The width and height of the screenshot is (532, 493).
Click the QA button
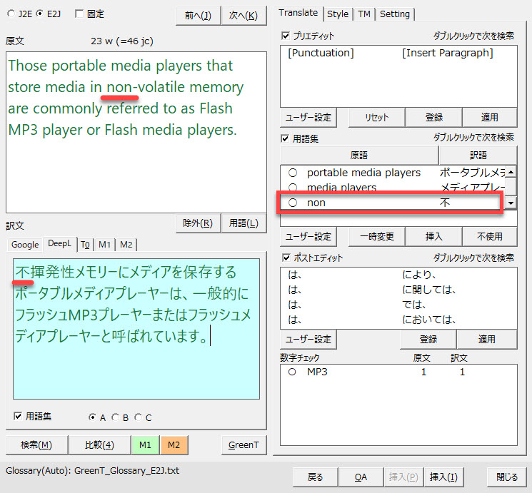pyautogui.click(x=361, y=477)
